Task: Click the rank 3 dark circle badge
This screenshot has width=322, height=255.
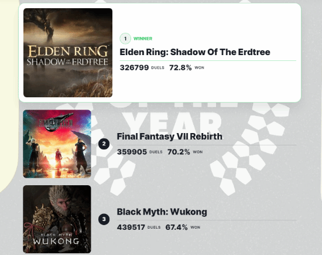Action: 104,219
